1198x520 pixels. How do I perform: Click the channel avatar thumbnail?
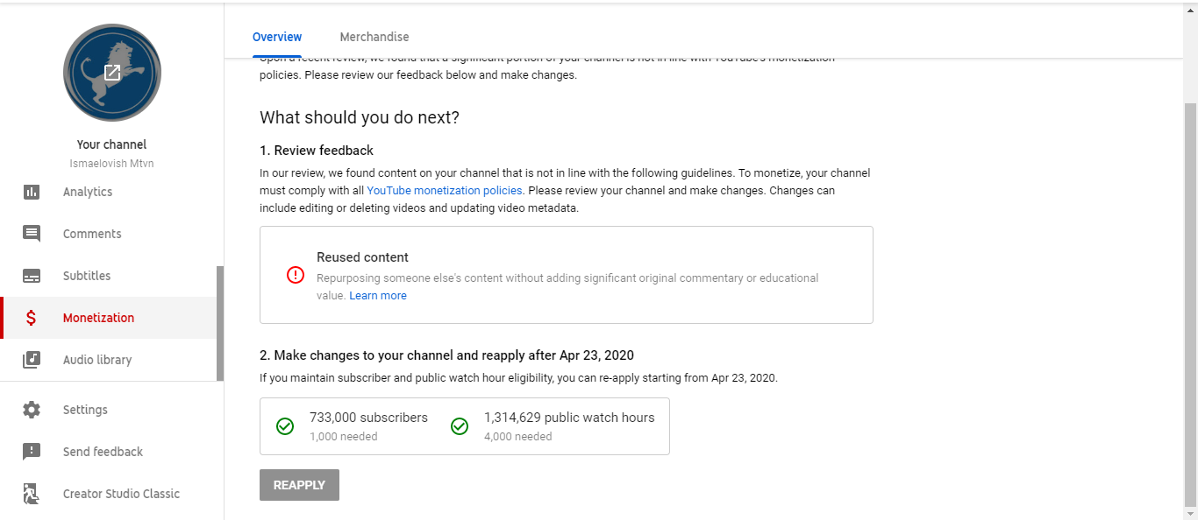pos(112,73)
